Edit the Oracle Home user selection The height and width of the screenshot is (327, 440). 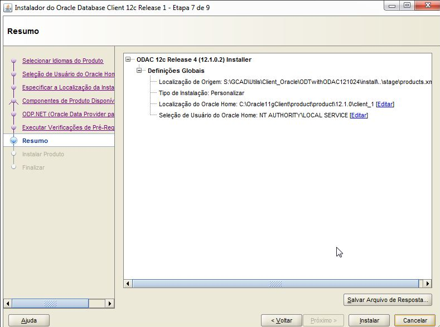click(x=359, y=115)
